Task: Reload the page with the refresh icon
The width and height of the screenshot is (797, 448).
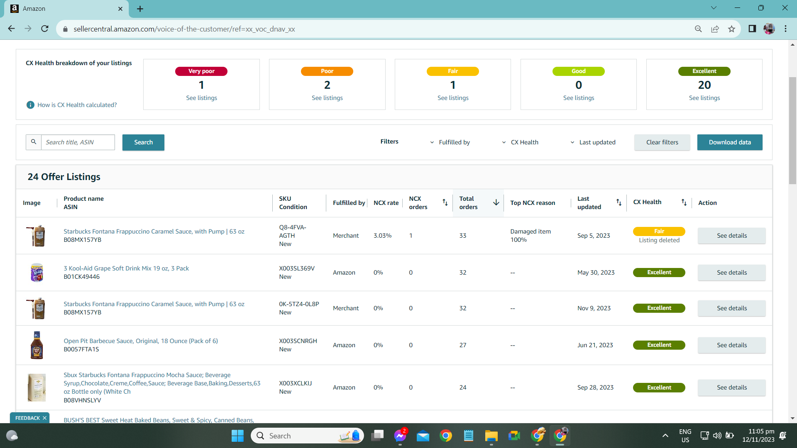Action: (x=45, y=29)
